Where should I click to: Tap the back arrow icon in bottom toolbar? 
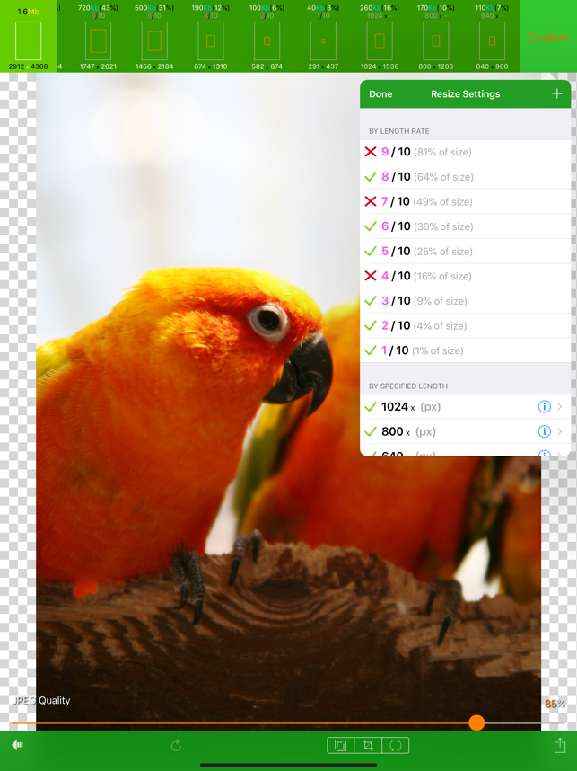coord(17,746)
